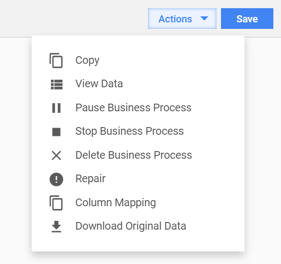Click the X delete icon

tap(56, 155)
